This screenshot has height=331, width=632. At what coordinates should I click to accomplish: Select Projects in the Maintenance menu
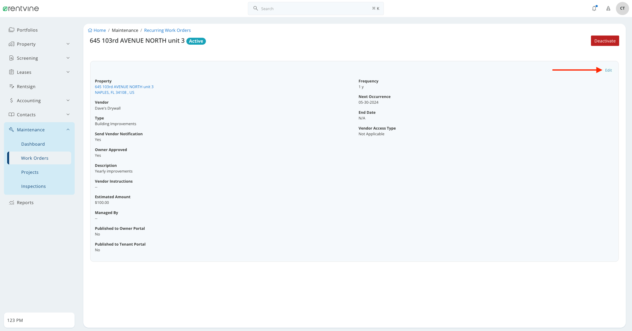coord(30,172)
